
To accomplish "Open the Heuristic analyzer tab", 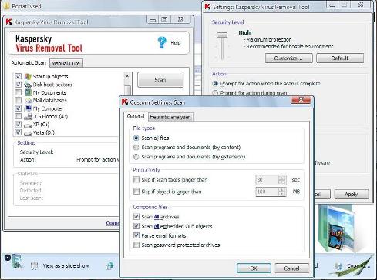I will point(170,117).
